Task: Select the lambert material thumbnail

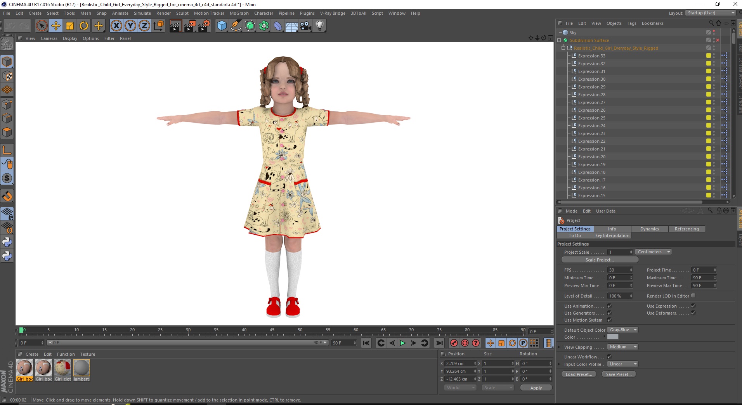Action: [81, 370]
